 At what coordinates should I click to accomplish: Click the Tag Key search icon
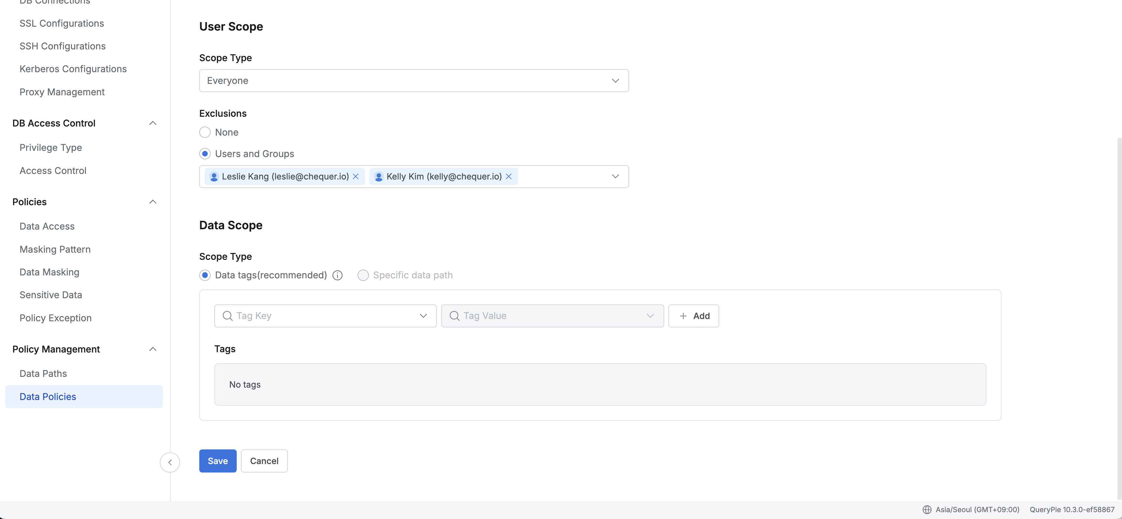click(227, 316)
